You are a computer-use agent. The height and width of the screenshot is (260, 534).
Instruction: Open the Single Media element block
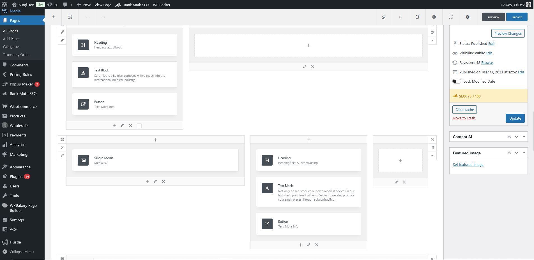[x=155, y=160]
